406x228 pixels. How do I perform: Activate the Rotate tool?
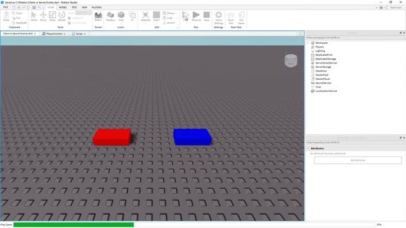coord(62,16)
